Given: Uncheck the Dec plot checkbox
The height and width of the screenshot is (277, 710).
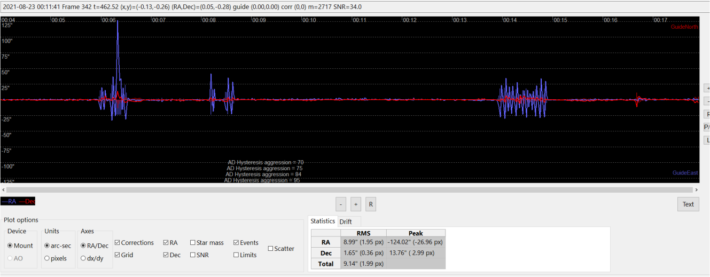Looking at the screenshot, I should pos(172,255).
